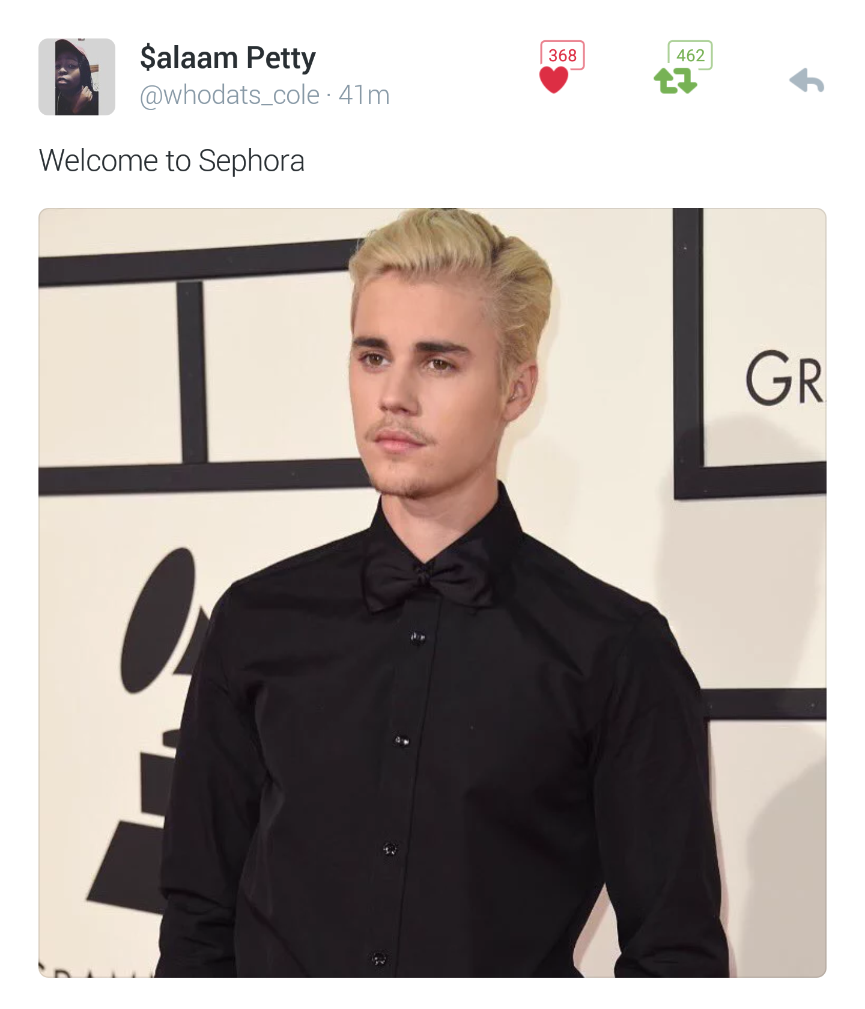Click the lowest shirt button in the photo

point(379,958)
